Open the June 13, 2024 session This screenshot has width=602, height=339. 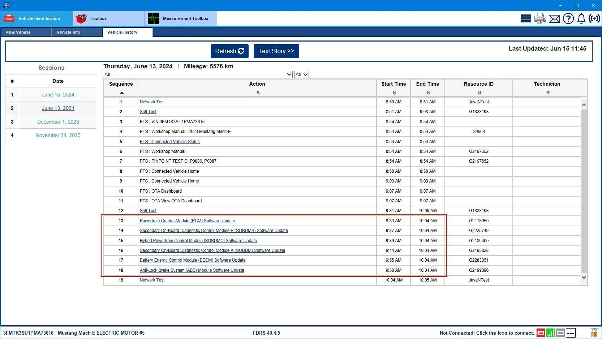pyautogui.click(x=58, y=108)
